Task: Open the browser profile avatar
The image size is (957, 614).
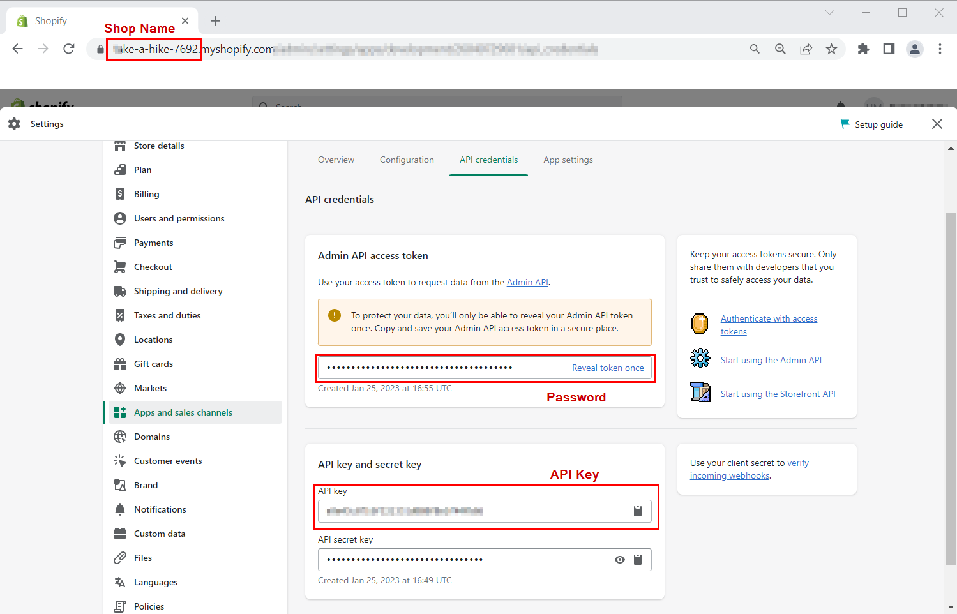Action: (x=915, y=49)
